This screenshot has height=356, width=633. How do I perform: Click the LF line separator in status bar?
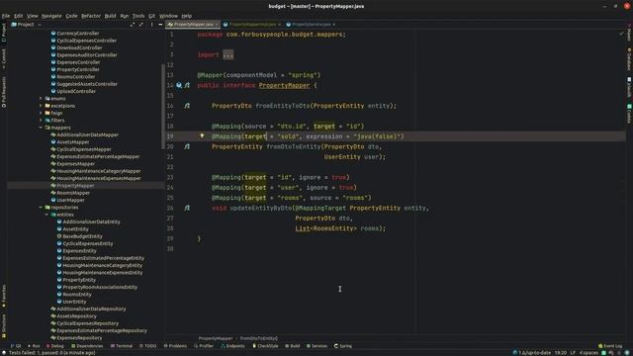click(573, 353)
